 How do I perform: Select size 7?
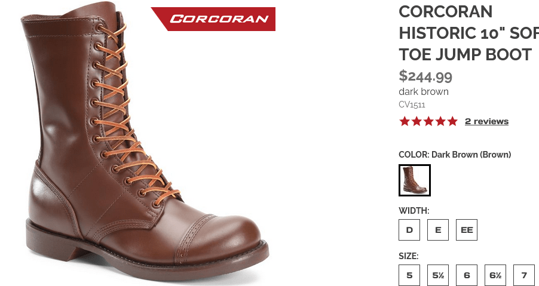[x=524, y=275]
